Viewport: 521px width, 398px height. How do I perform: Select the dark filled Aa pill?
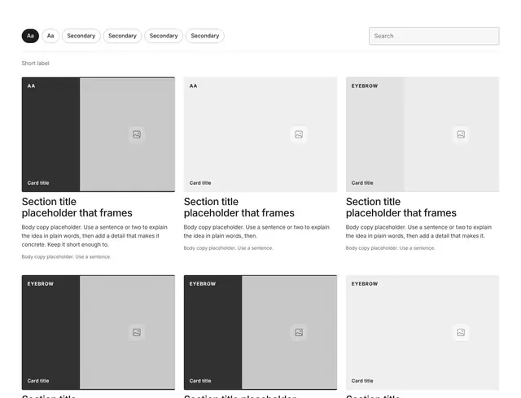pos(30,36)
